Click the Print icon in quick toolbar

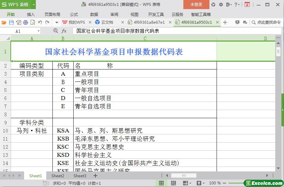click(25, 22)
